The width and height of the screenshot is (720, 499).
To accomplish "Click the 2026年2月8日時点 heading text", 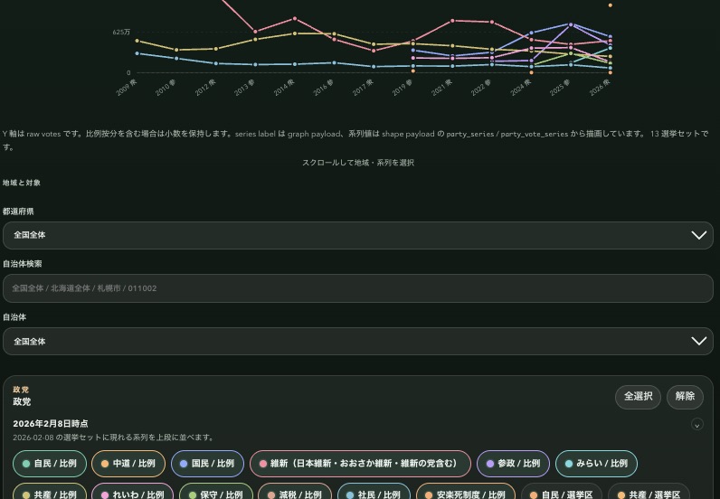I will pyautogui.click(x=51, y=424).
